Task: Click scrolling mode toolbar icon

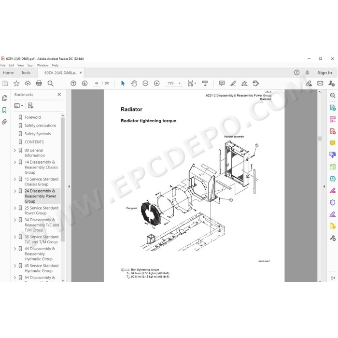Action: click(x=205, y=84)
